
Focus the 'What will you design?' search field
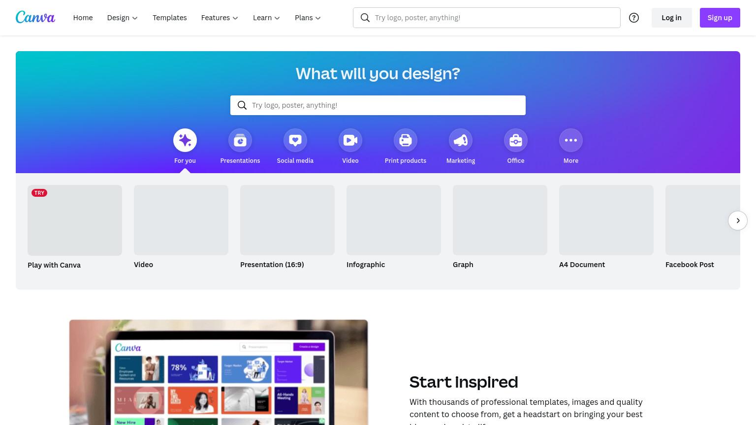pyautogui.click(x=378, y=105)
